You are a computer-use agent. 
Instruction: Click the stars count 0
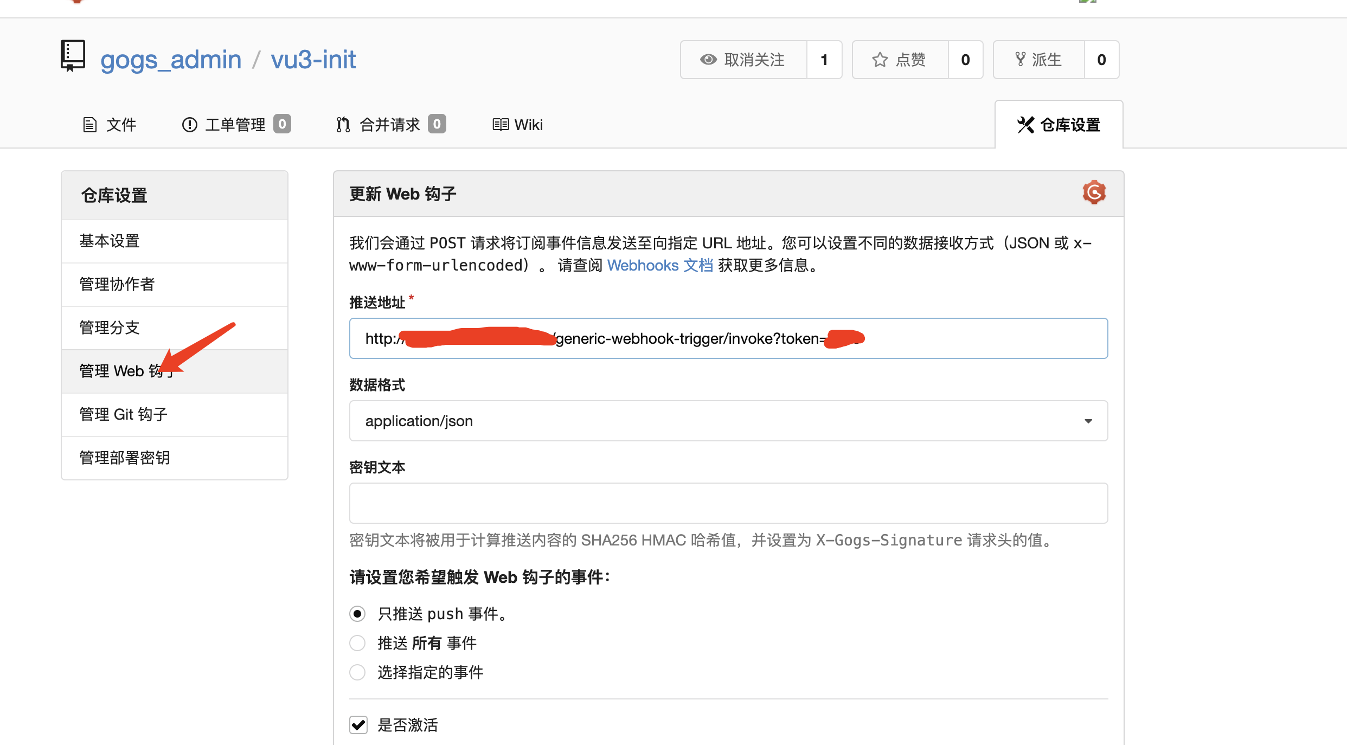coord(965,60)
